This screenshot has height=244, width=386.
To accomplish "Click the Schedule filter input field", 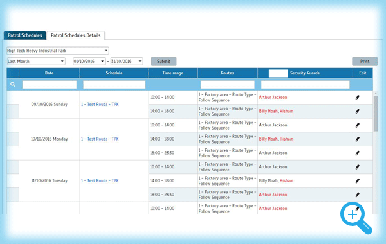I will 115,85.
